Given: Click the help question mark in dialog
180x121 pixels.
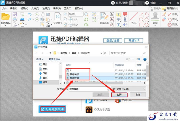Looking at the screenshot, I should click(145, 59).
